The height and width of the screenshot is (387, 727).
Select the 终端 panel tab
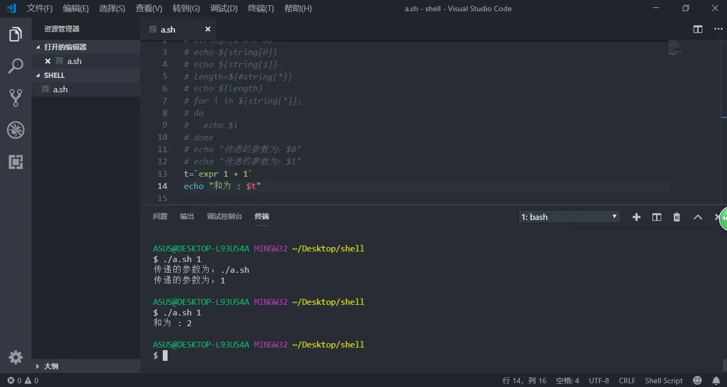262,216
